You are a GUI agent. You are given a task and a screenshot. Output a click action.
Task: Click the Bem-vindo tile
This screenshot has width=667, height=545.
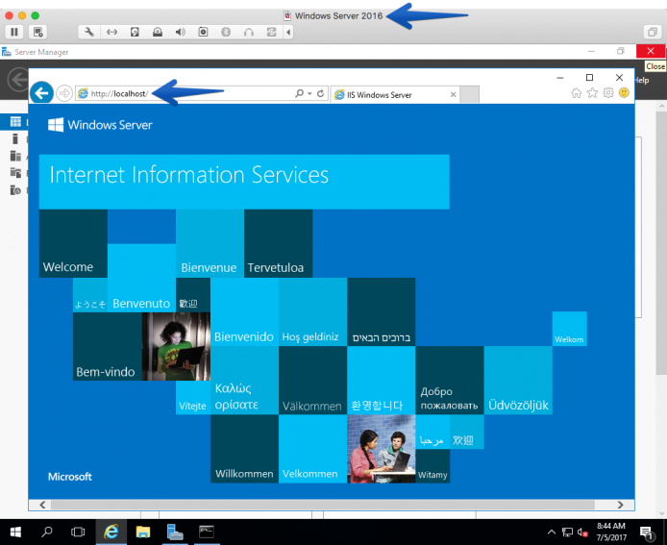108,346
